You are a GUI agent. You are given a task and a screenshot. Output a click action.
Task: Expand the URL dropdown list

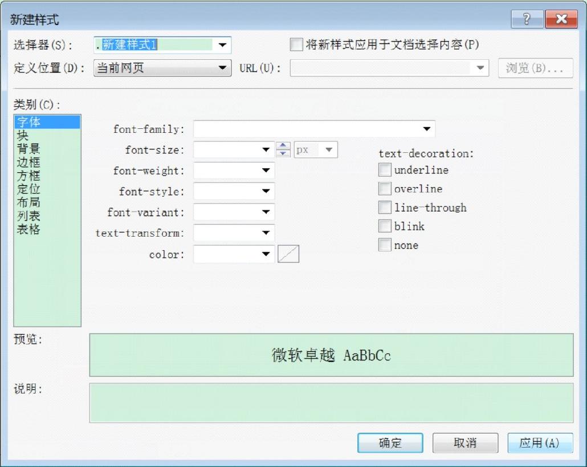(480, 68)
